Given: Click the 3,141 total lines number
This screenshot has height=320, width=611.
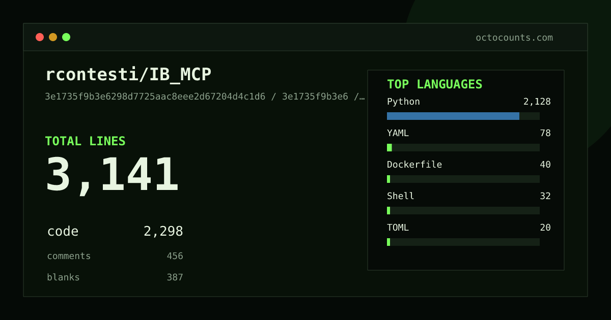Looking at the screenshot, I should [113, 175].
